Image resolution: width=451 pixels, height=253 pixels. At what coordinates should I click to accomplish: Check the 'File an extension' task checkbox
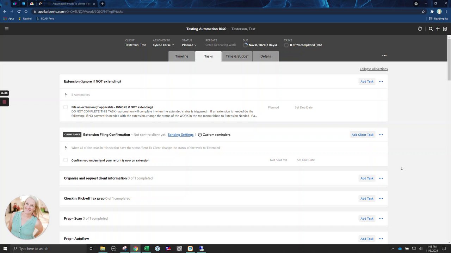[66, 107]
